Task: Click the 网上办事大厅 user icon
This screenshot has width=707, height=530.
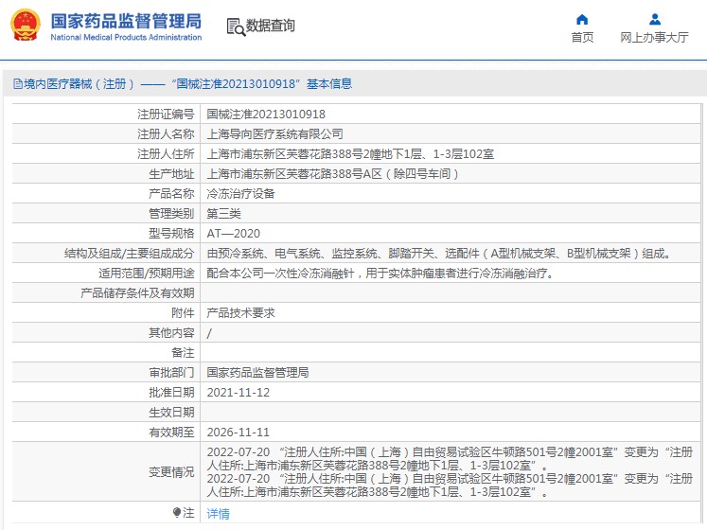Action: pyautogui.click(x=655, y=19)
